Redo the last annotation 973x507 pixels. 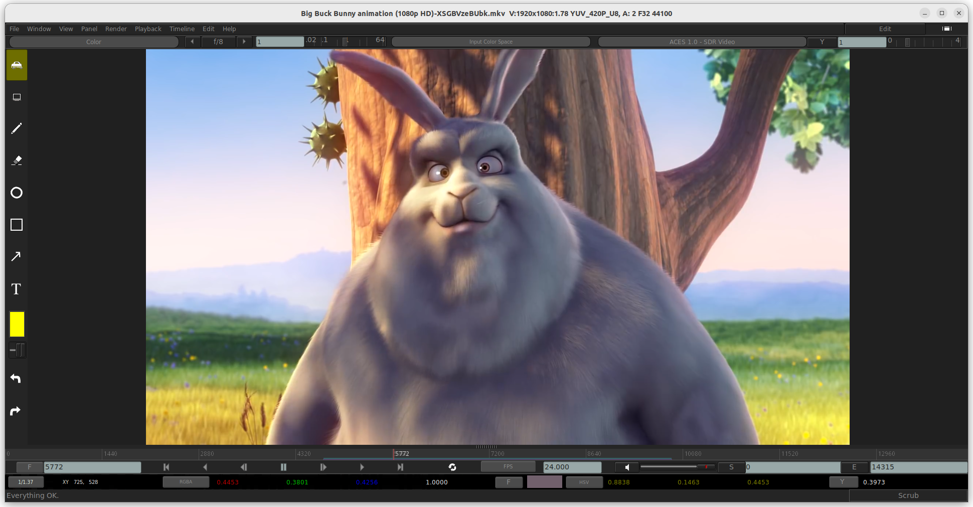[16, 411]
